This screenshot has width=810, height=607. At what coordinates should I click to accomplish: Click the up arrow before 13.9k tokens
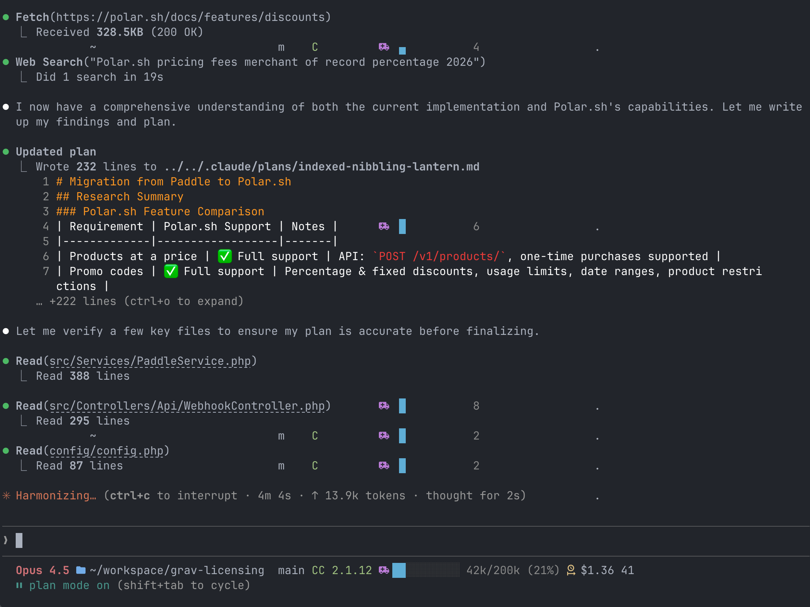[315, 496]
